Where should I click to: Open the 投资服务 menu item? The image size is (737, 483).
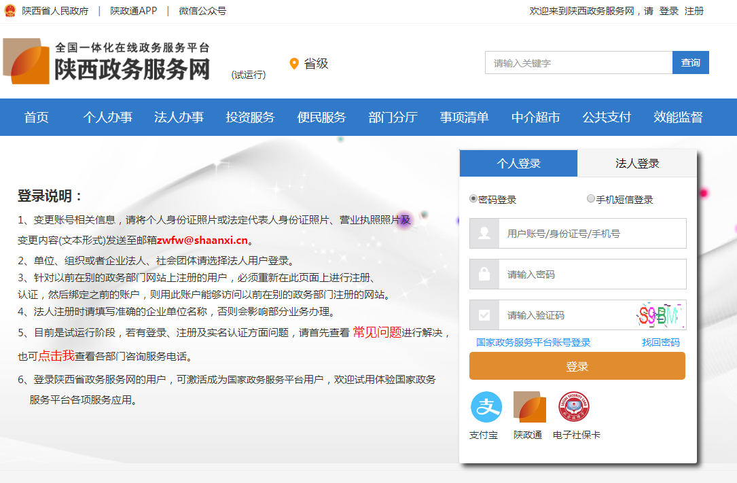click(x=250, y=117)
